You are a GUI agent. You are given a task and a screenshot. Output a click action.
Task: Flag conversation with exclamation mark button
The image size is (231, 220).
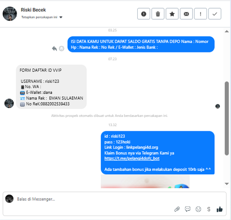point(201,14)
